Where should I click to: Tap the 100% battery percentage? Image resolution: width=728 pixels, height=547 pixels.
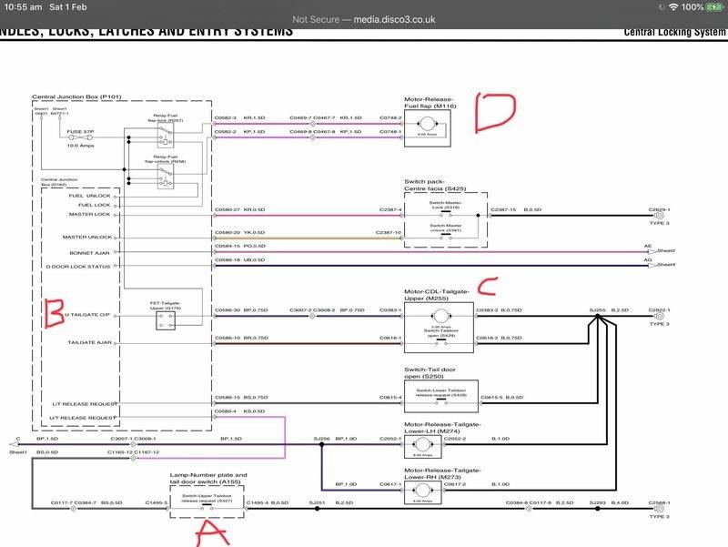[x=693, y=7]
